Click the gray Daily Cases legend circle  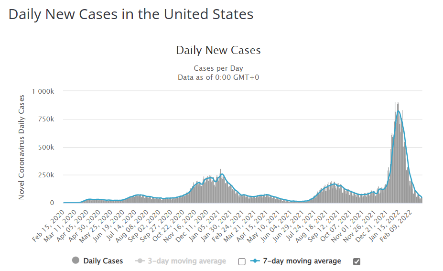[76, 261]
